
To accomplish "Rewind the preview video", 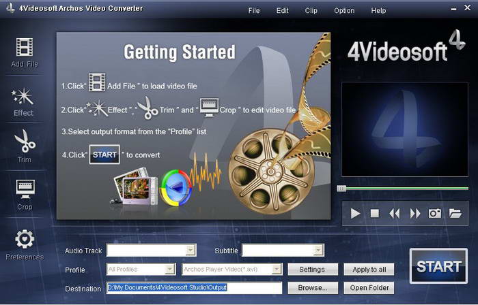I will tap(395, 214).
